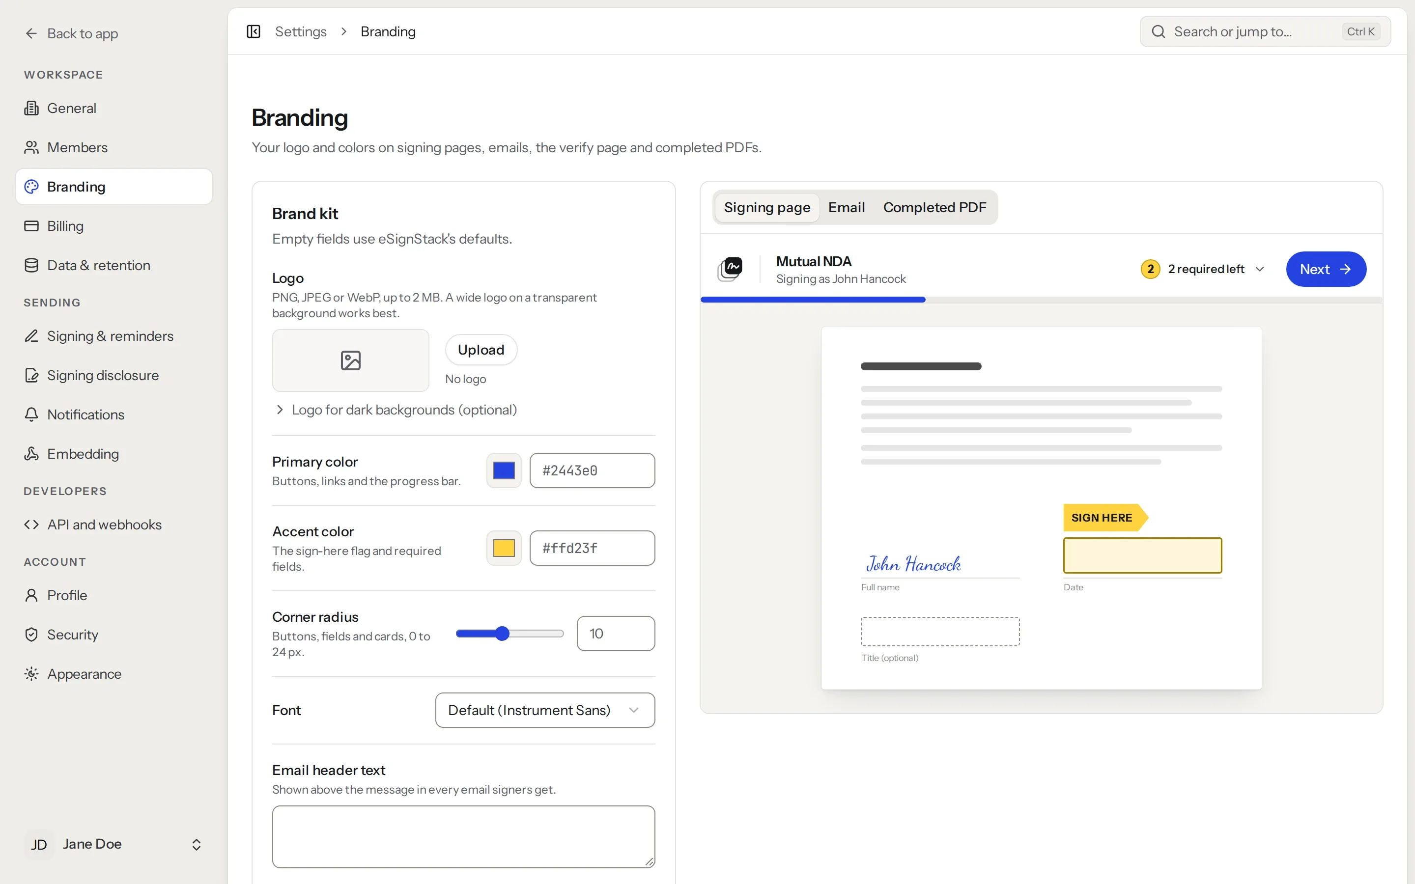Screen dimensions: 1415x884
Task: Open Data & retention settings
Action: click(114, 265)
